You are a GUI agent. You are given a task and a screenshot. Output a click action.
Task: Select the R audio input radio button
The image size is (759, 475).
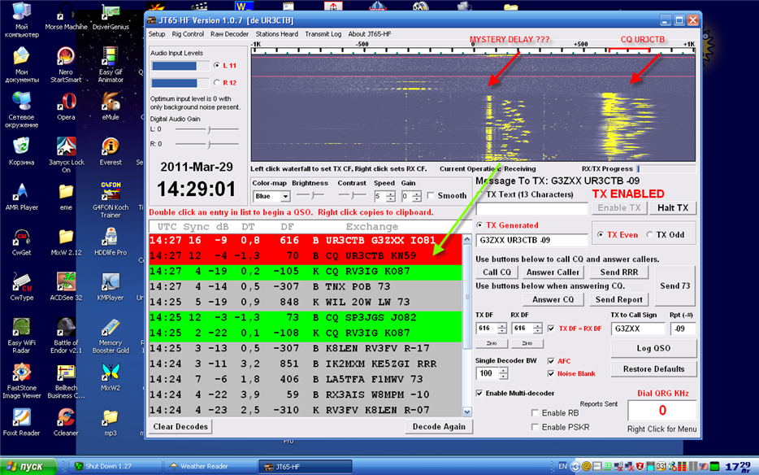click(x=216, y=82)
